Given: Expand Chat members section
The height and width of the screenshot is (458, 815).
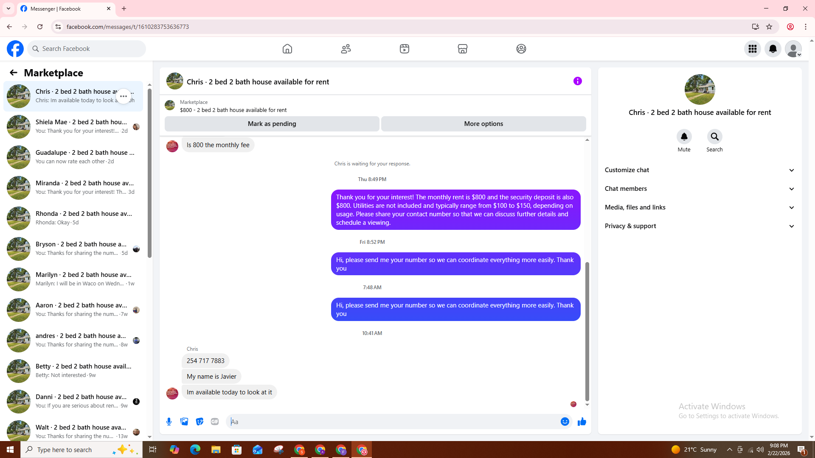Looking at the screenshot, I should 700,189.
